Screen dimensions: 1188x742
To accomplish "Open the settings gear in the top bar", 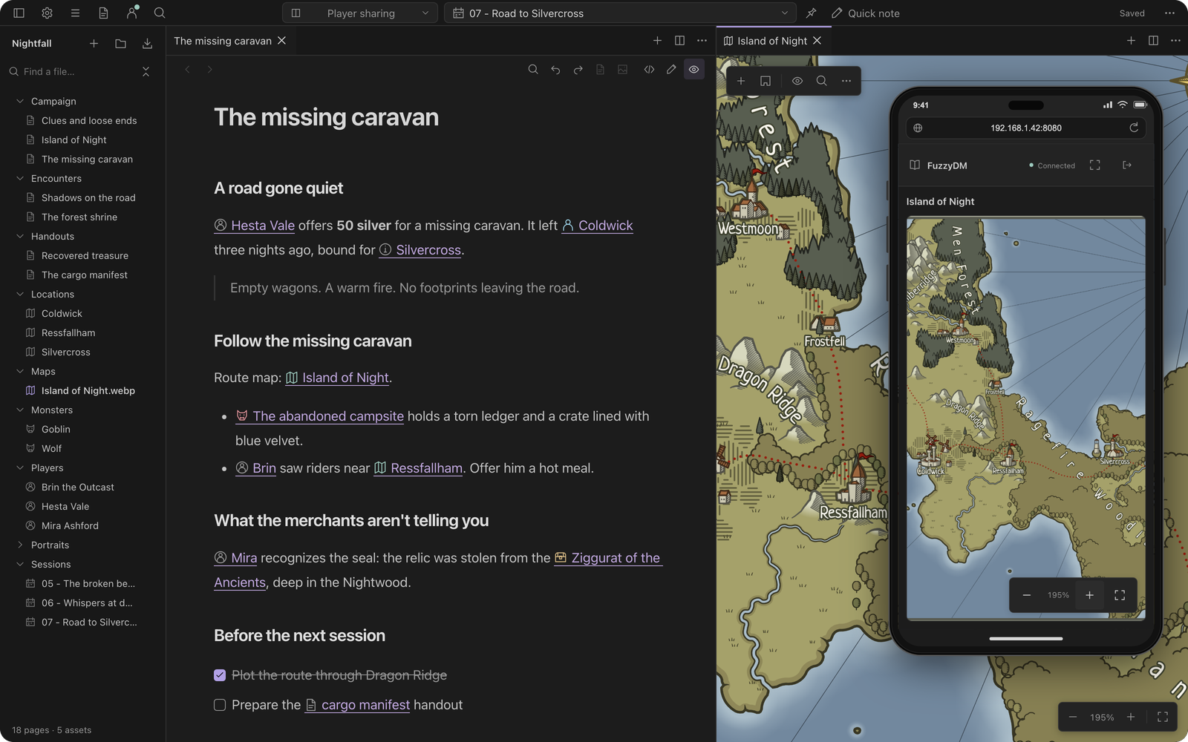I will [48, 13].
